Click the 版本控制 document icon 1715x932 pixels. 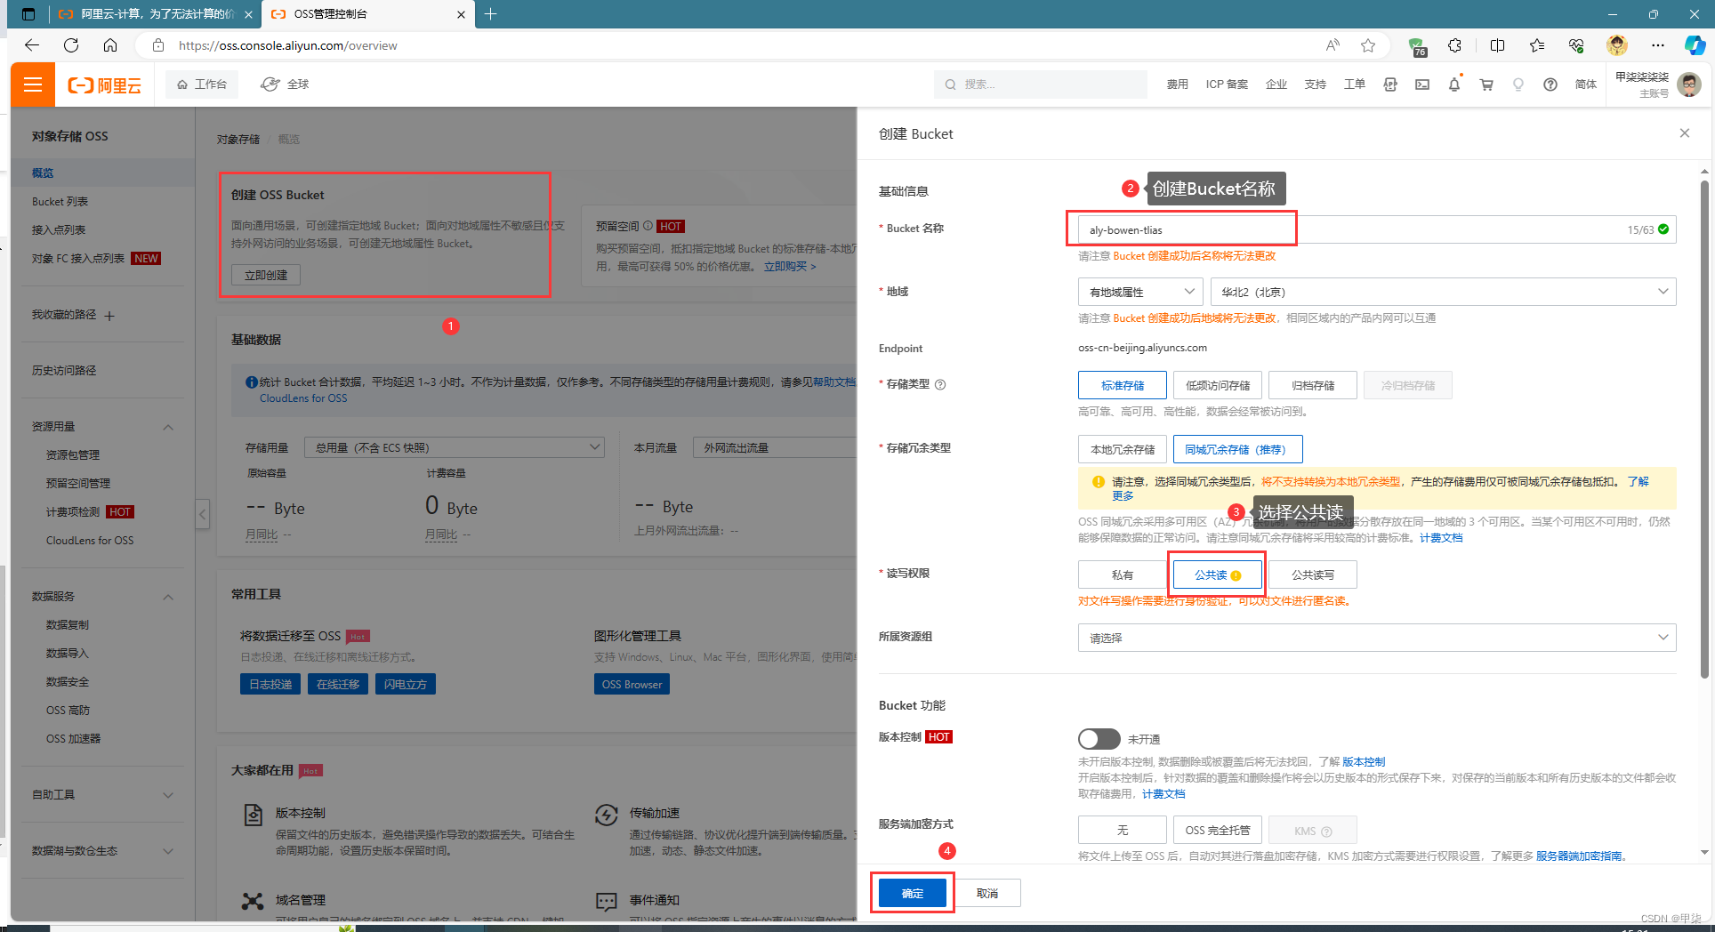pos(254,815)
